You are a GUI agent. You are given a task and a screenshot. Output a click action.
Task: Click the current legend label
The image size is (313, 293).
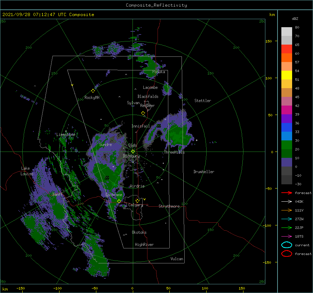[302, 245]
